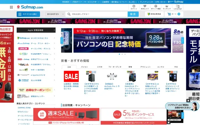Open the リコレ! logo in sidebar

coord(23,54)
